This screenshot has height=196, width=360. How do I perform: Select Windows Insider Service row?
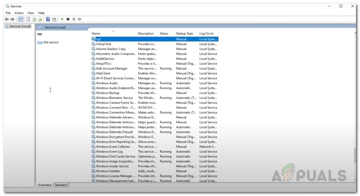(154, 166)
